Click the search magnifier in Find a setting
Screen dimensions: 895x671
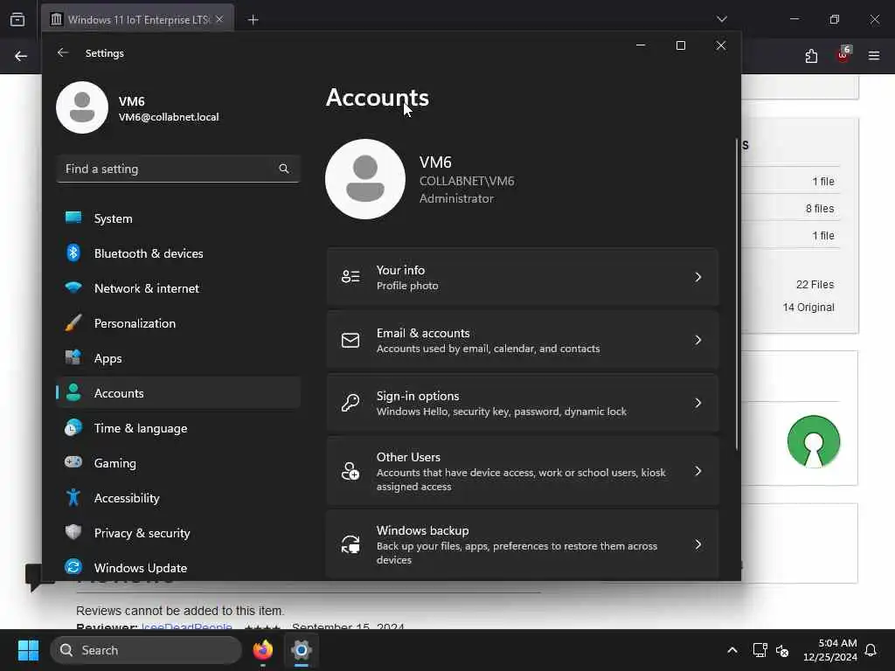coord(284,169)
